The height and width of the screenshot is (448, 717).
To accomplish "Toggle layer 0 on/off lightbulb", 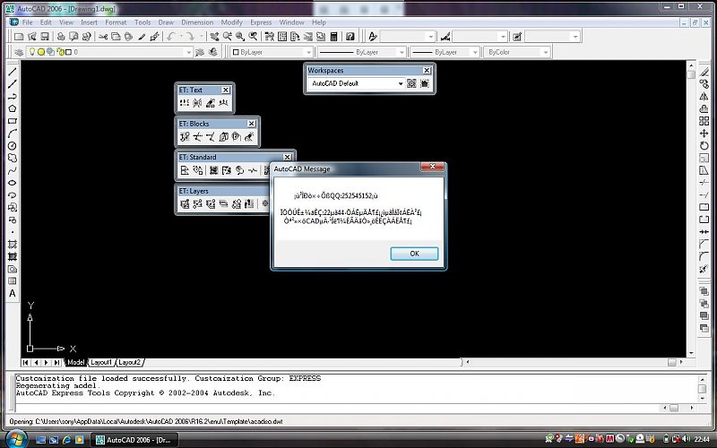I will click(x=32, y=52).
